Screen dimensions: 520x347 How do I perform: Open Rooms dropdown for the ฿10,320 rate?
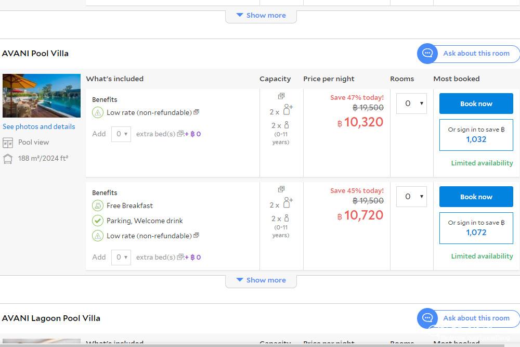tap(411, 104)
